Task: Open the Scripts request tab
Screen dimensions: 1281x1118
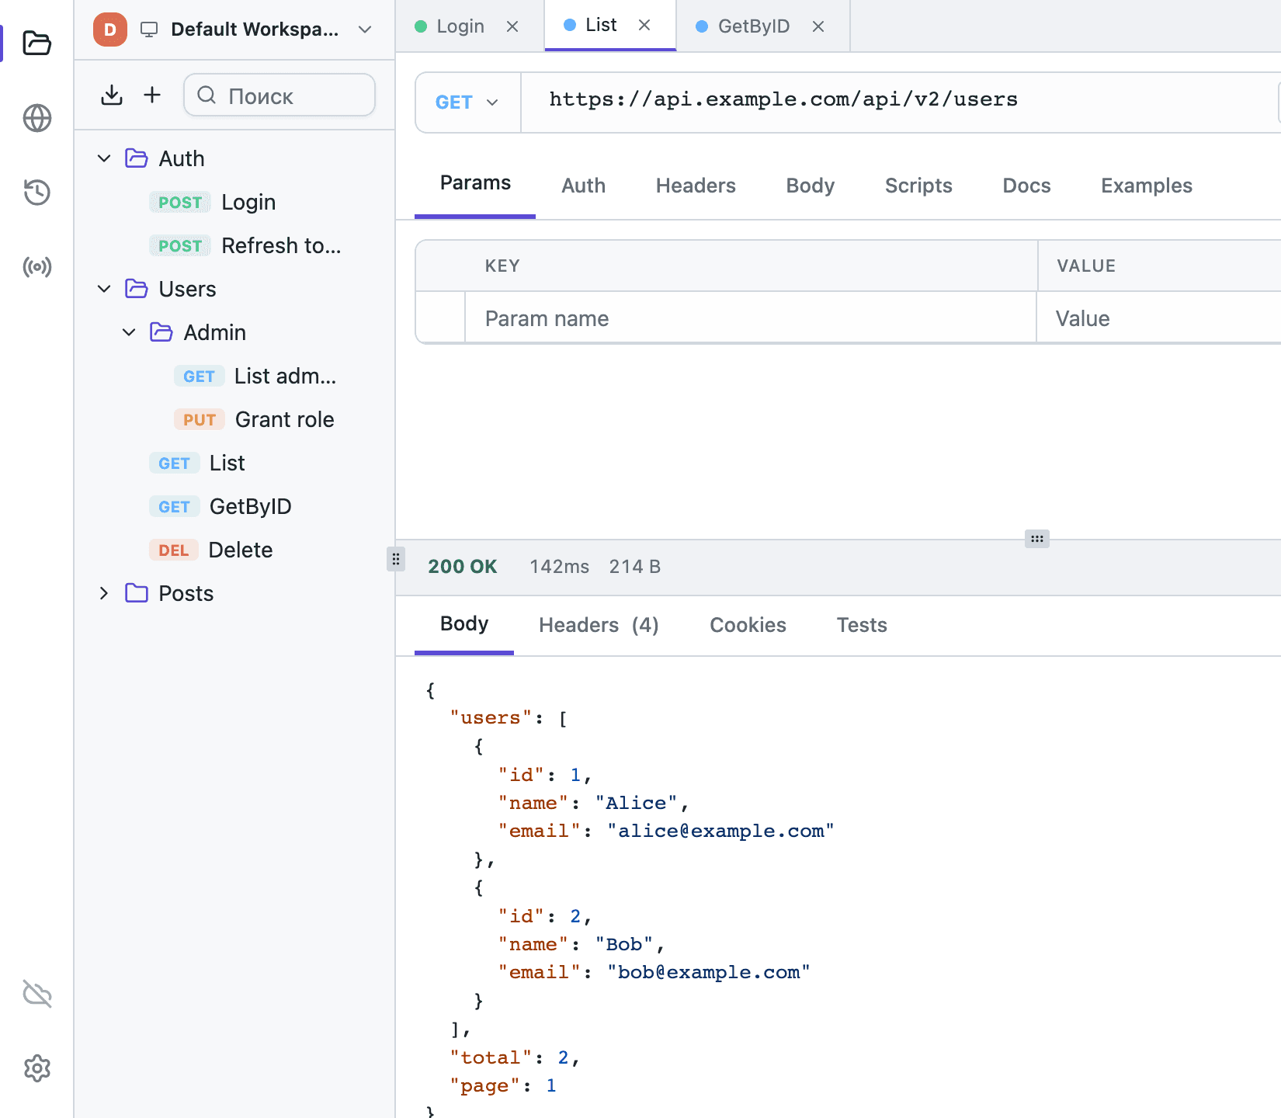Action: (x=918, y=186)
